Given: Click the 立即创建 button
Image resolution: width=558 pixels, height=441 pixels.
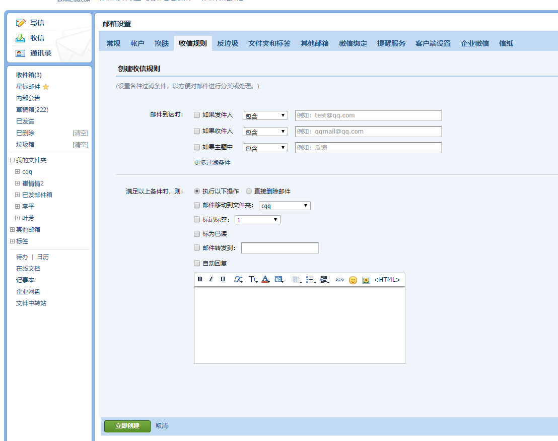Looking at the screenshot, I should (127, 426).
